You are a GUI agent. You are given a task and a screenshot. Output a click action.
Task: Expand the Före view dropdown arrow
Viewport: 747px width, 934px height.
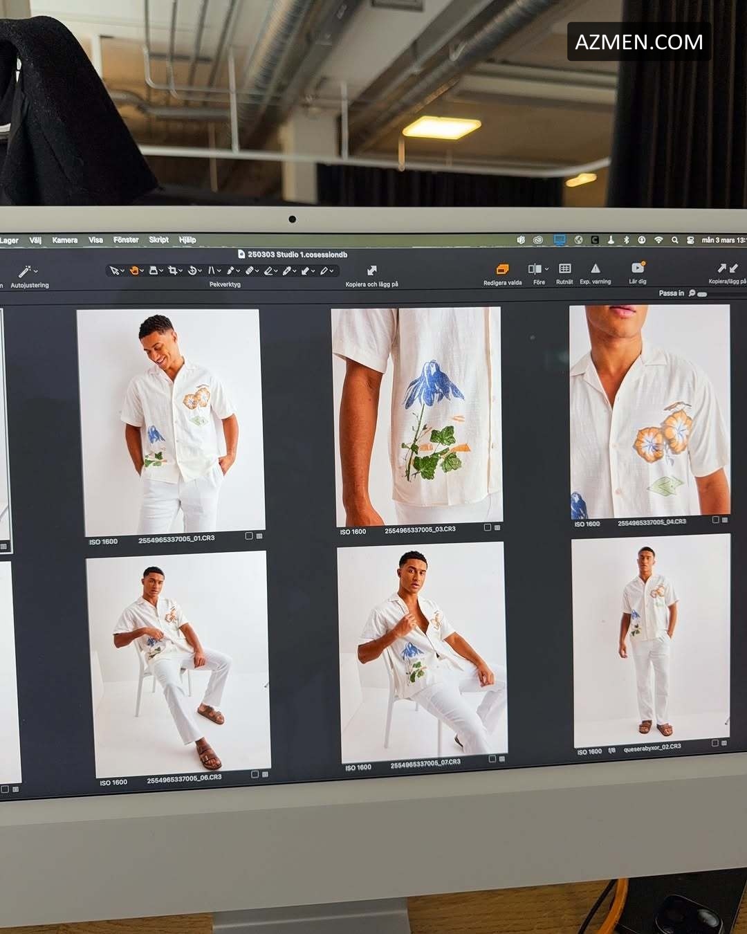click(546, 269)
